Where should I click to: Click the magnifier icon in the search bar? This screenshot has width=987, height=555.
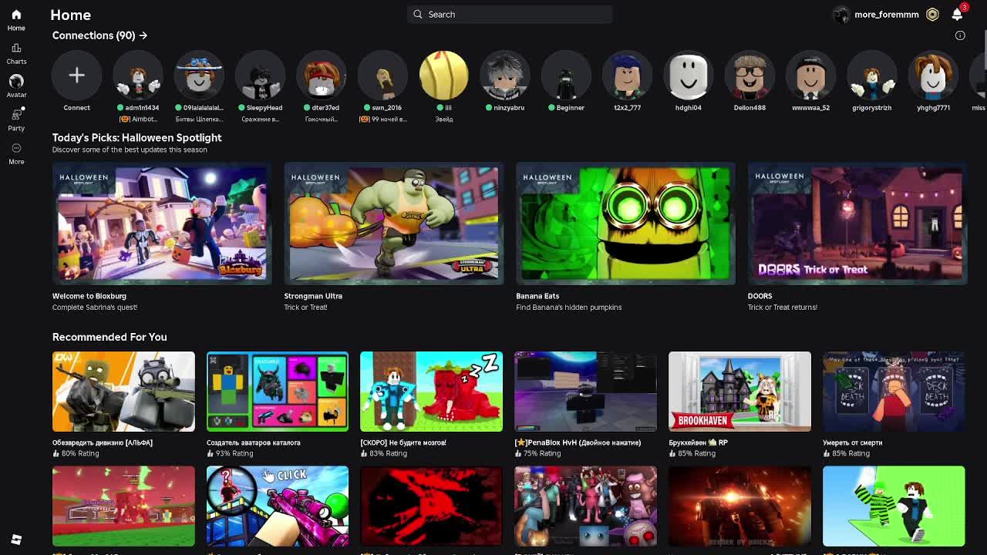(x=418, y=14)
